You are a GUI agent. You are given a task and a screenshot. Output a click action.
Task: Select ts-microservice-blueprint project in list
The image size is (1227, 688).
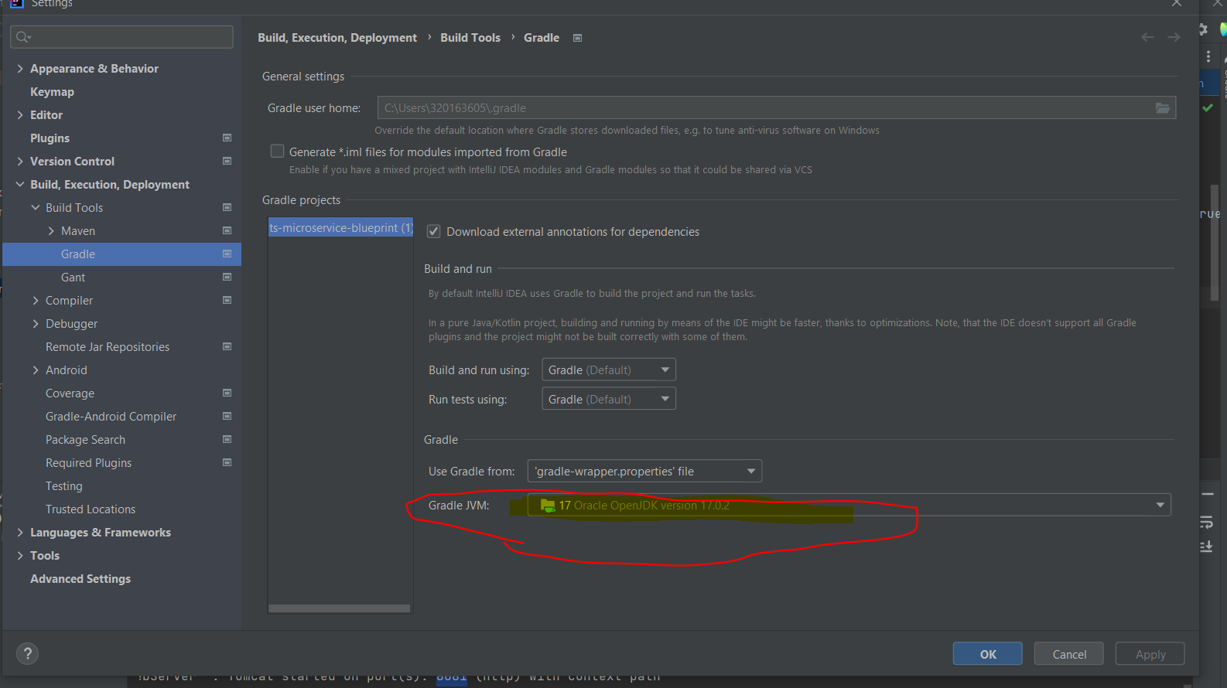[x=340, y=228]
